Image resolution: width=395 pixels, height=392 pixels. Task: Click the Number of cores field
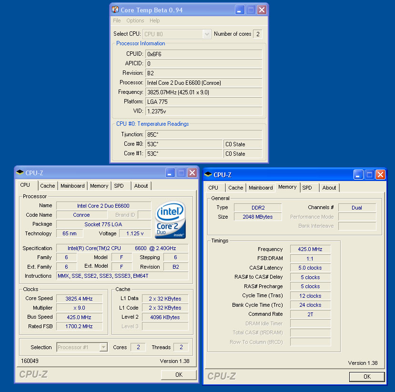tap(258, 34)
